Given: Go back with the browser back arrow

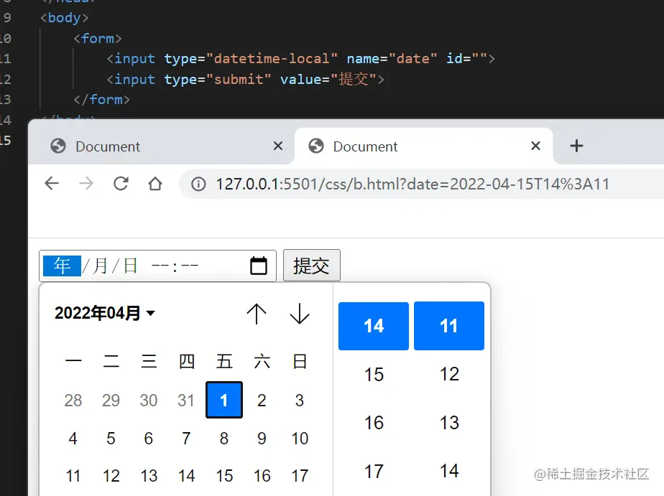Looking at the screenshot, I should point(52,184).
